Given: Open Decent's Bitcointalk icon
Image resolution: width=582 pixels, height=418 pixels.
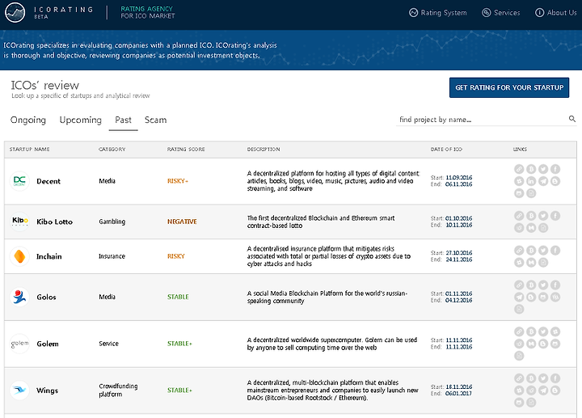Looking at the screenshot, I should 531,169.
